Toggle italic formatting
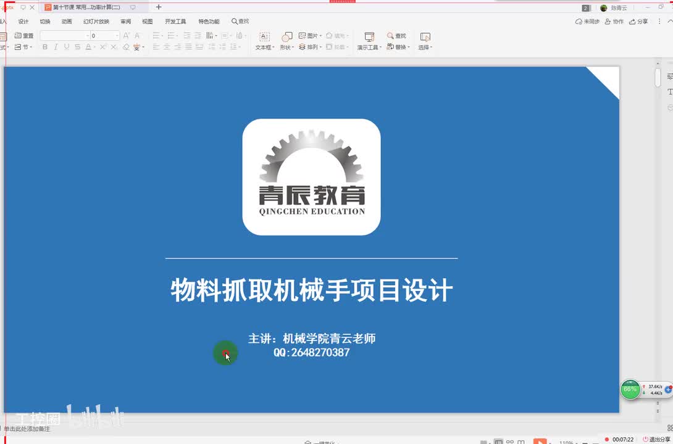The image size is (673, 444). tap(56, 47)
